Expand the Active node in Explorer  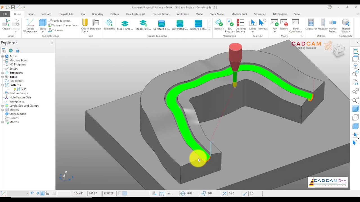coord(3,56)
